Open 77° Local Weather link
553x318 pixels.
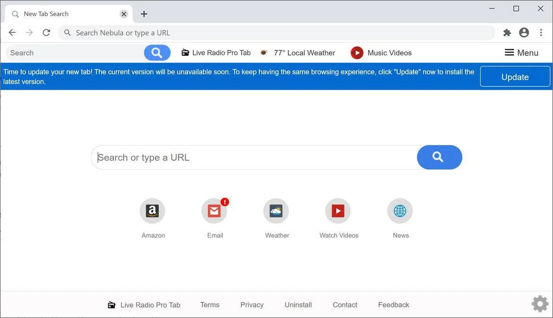coord(298,53)
